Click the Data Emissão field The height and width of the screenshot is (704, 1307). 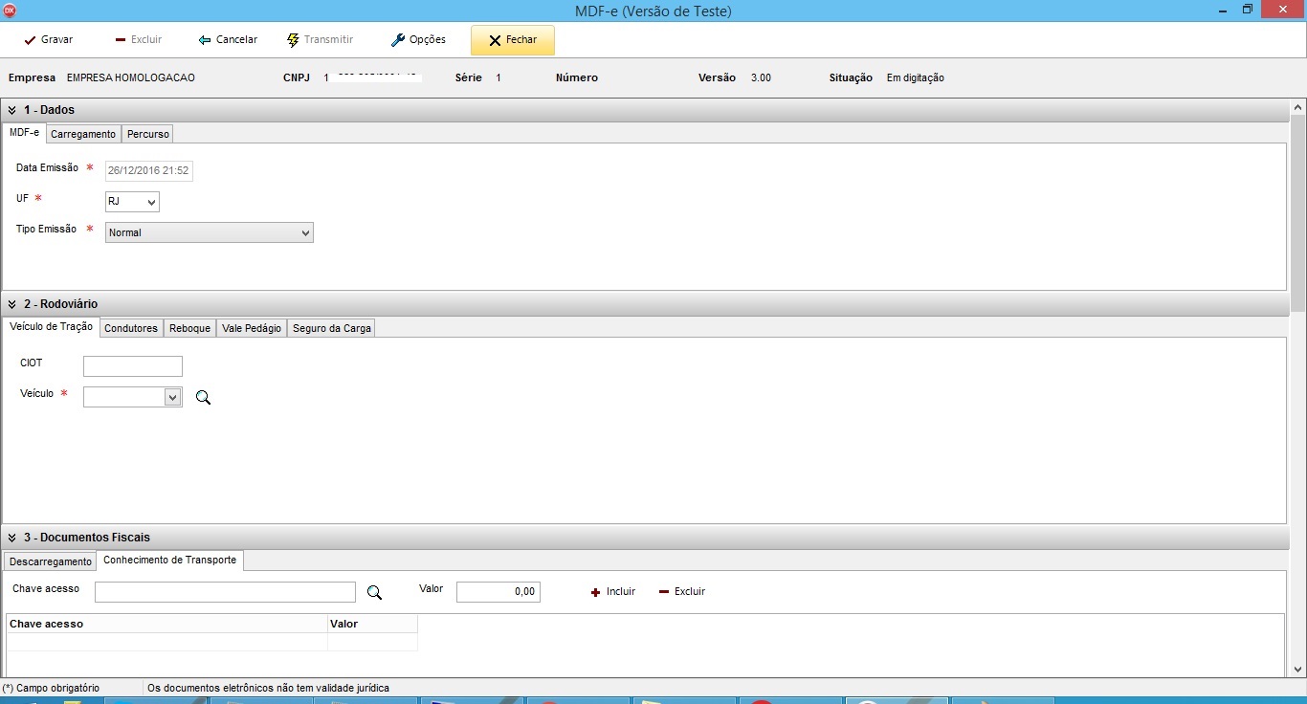(149, 171)
